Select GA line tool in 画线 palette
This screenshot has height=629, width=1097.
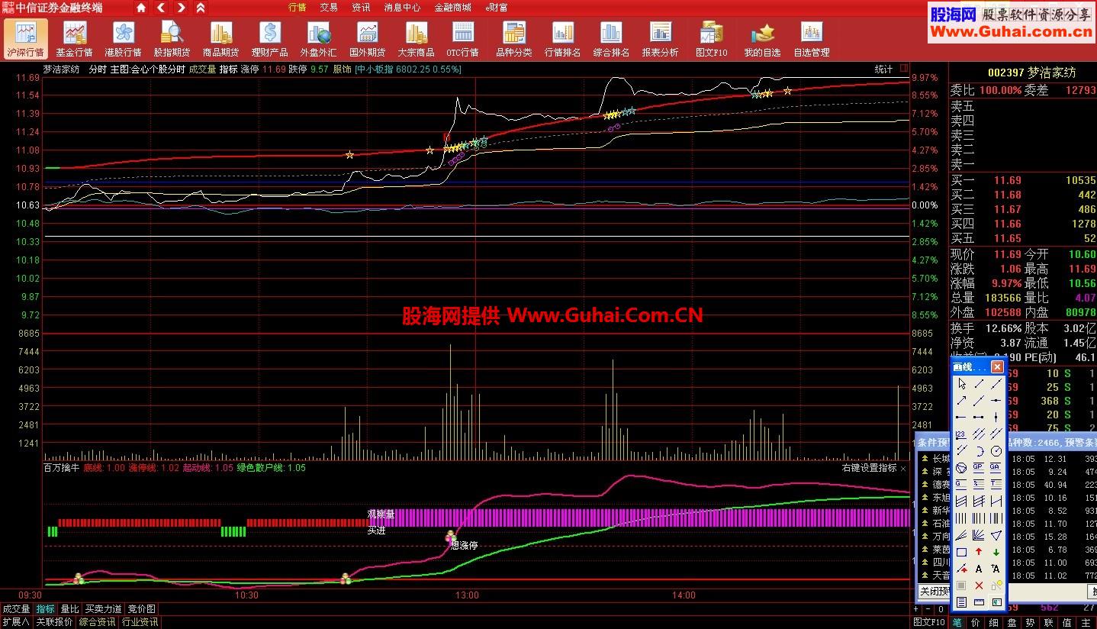point(996,467)
